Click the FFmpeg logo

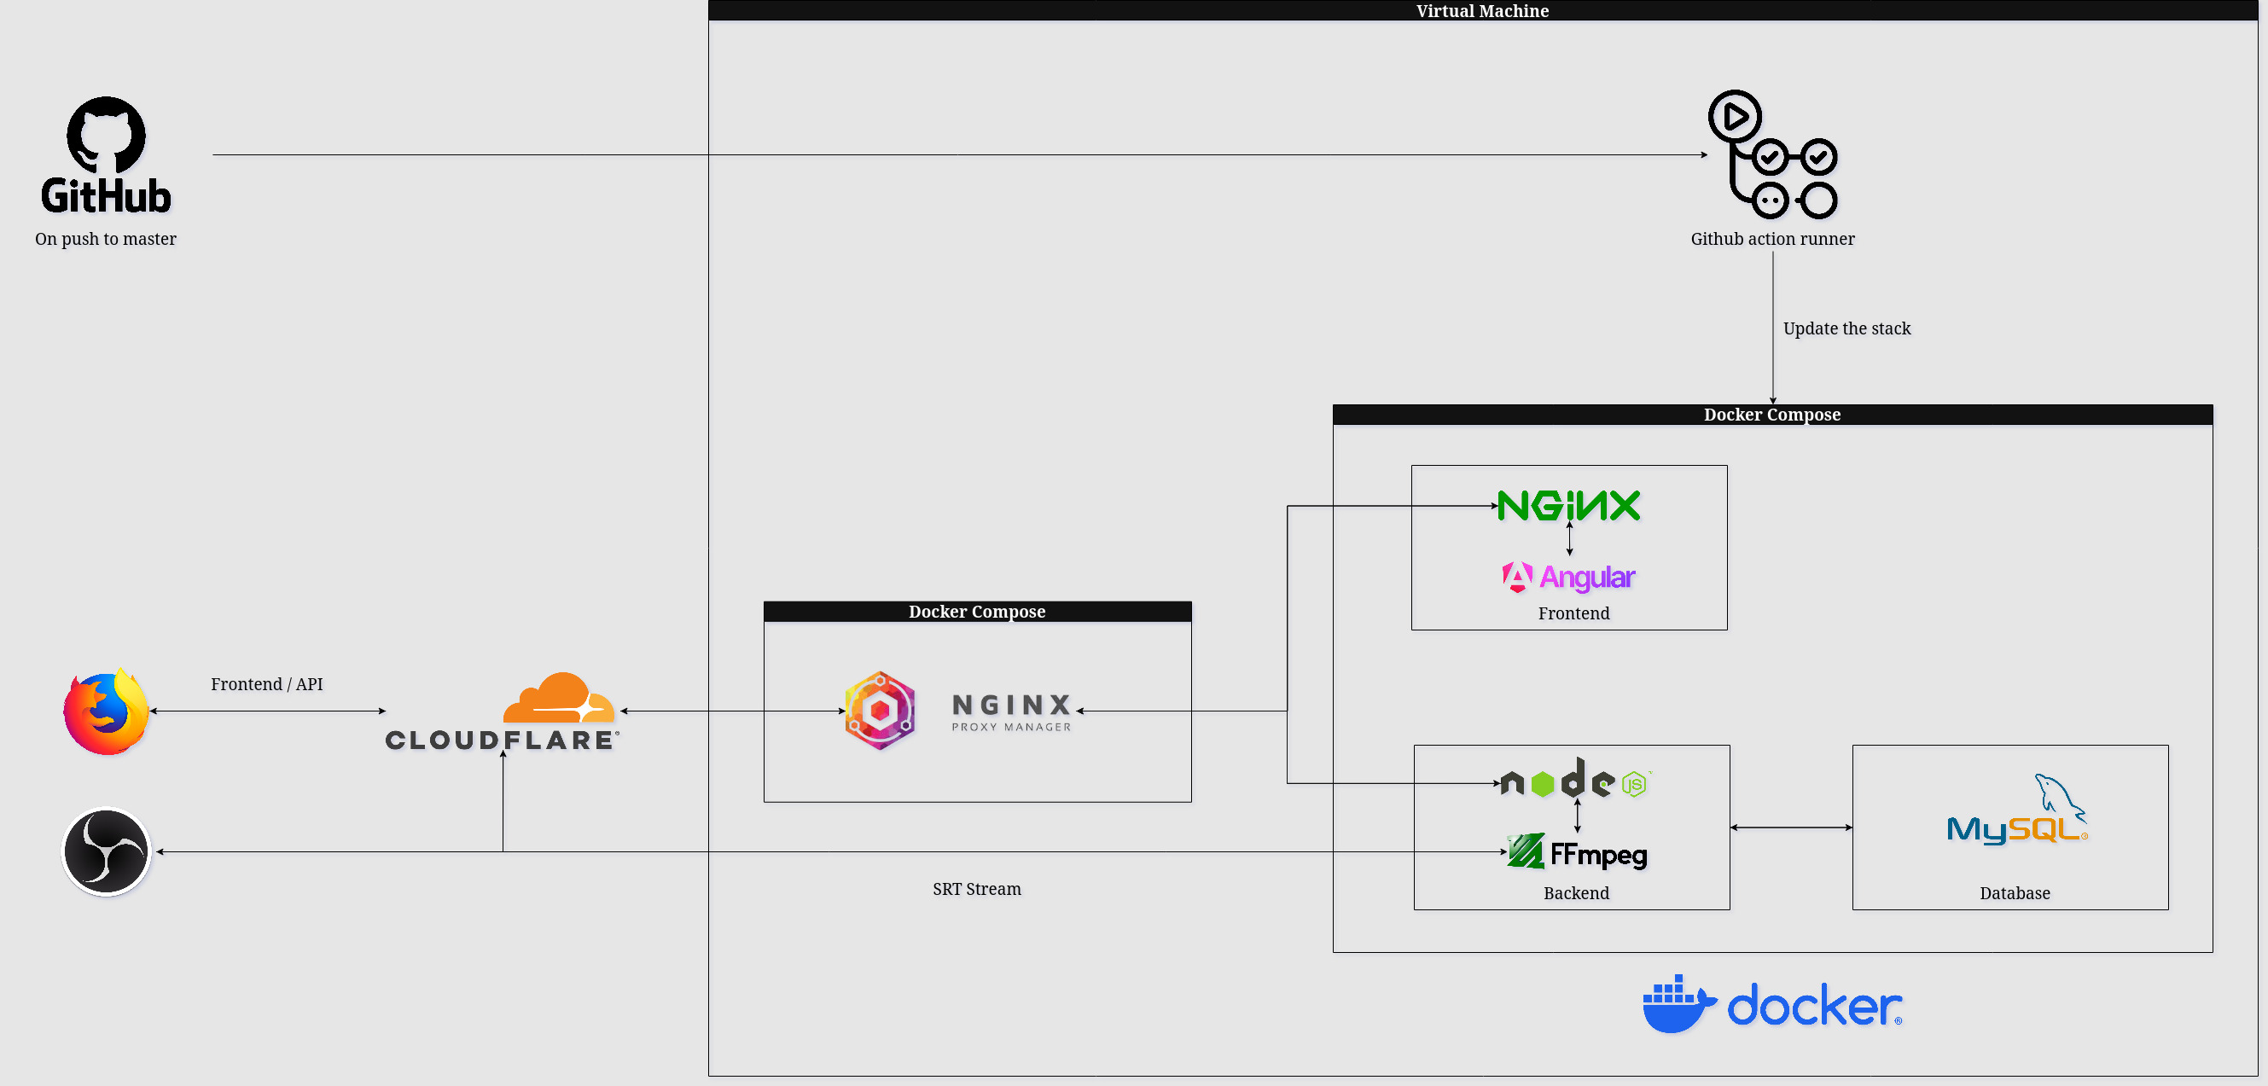click(1577, 852)
